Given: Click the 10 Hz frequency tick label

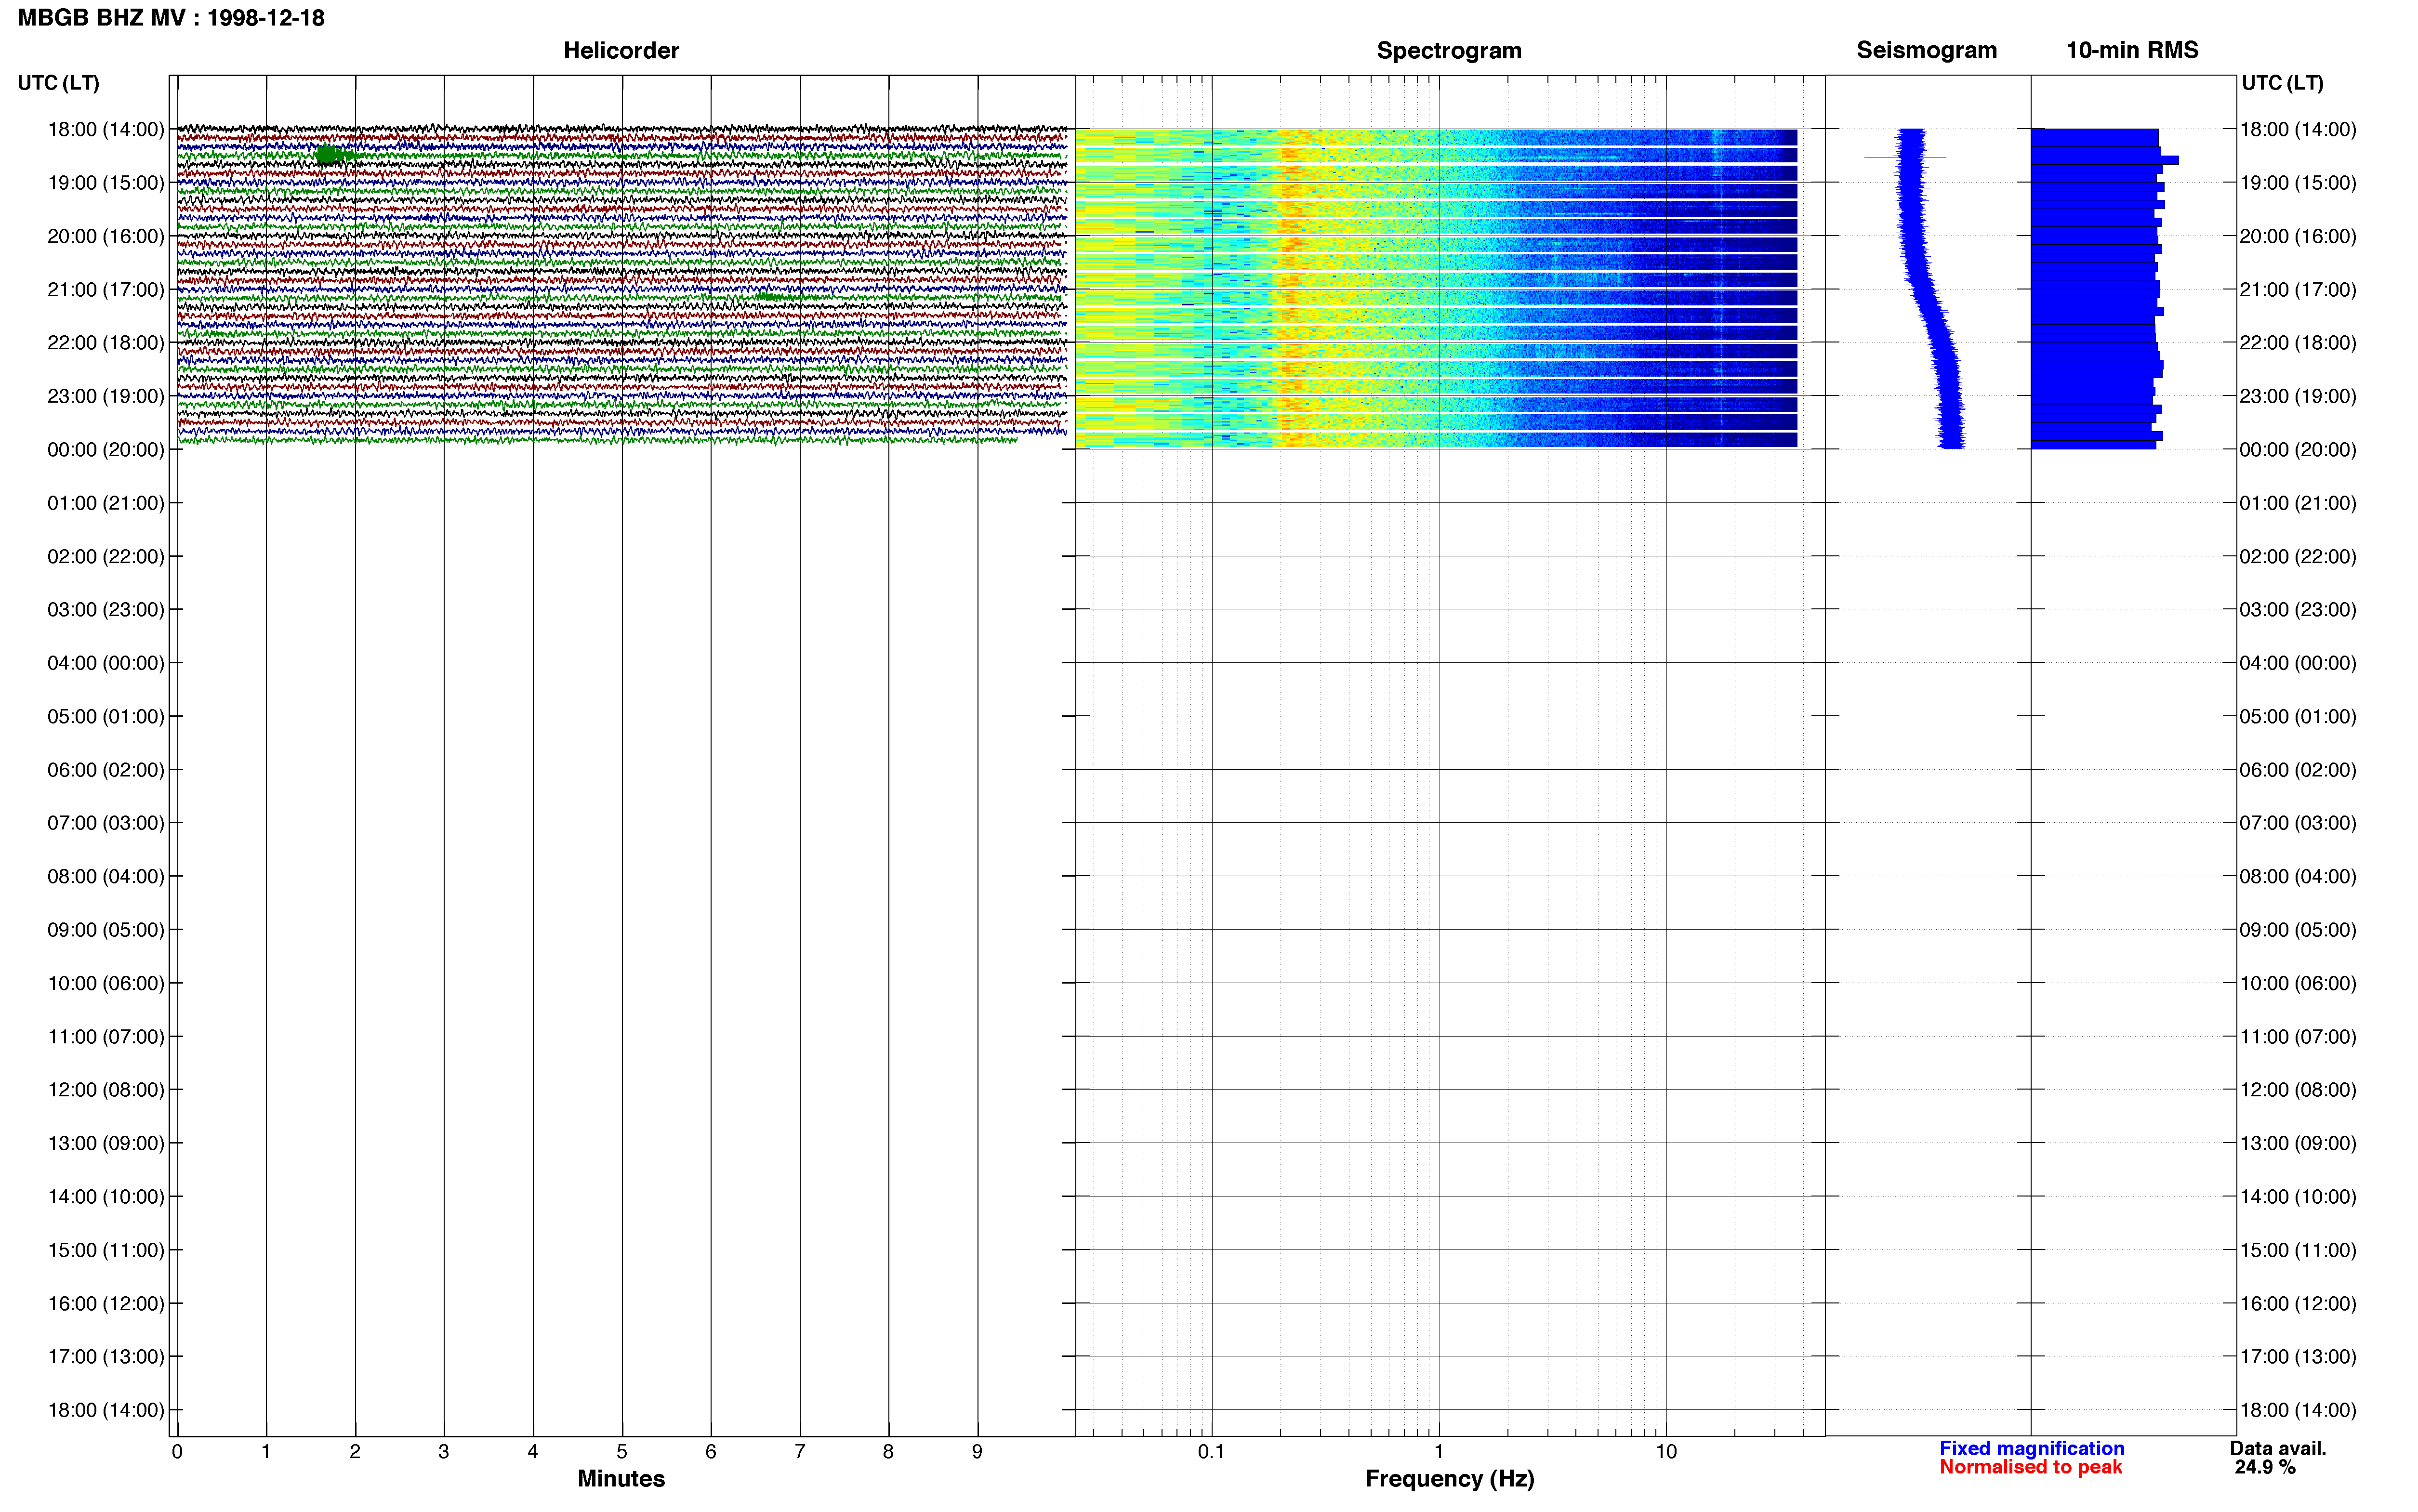Looking at the screenshot, I should point(1666,1452).
